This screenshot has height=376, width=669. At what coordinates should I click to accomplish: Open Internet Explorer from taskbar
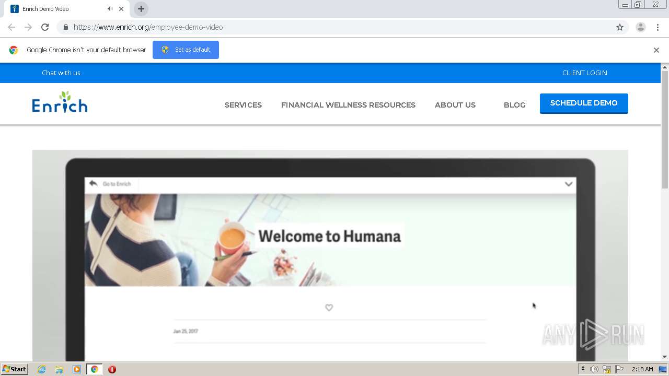[x=41, y=369]
